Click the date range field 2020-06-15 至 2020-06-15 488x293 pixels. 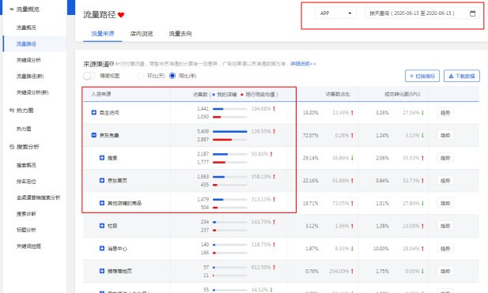click(422, 13)
